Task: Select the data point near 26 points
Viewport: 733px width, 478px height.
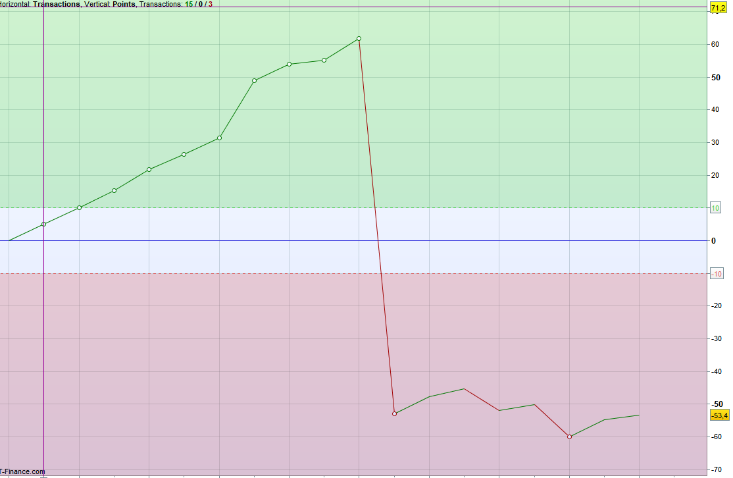Action: 184,154
